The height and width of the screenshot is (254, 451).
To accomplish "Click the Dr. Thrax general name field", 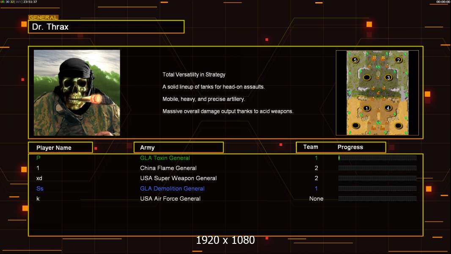I will [x=106, y=27].
